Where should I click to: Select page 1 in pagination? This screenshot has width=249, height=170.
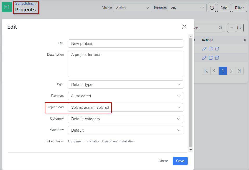[x=223, y=71]
